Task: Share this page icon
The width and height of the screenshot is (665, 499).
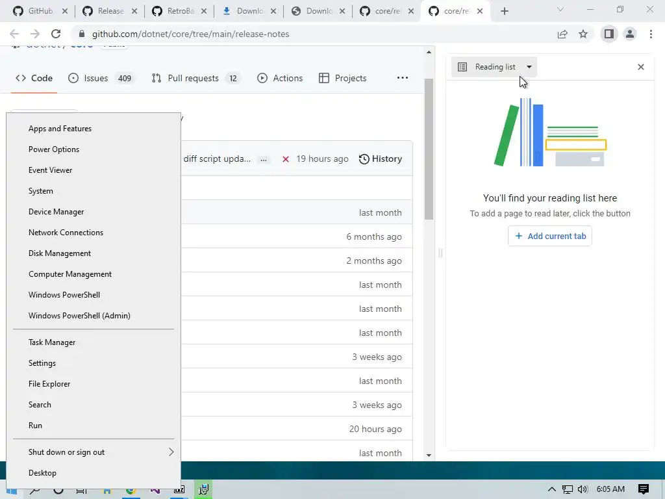Action: tap(562, 34)
